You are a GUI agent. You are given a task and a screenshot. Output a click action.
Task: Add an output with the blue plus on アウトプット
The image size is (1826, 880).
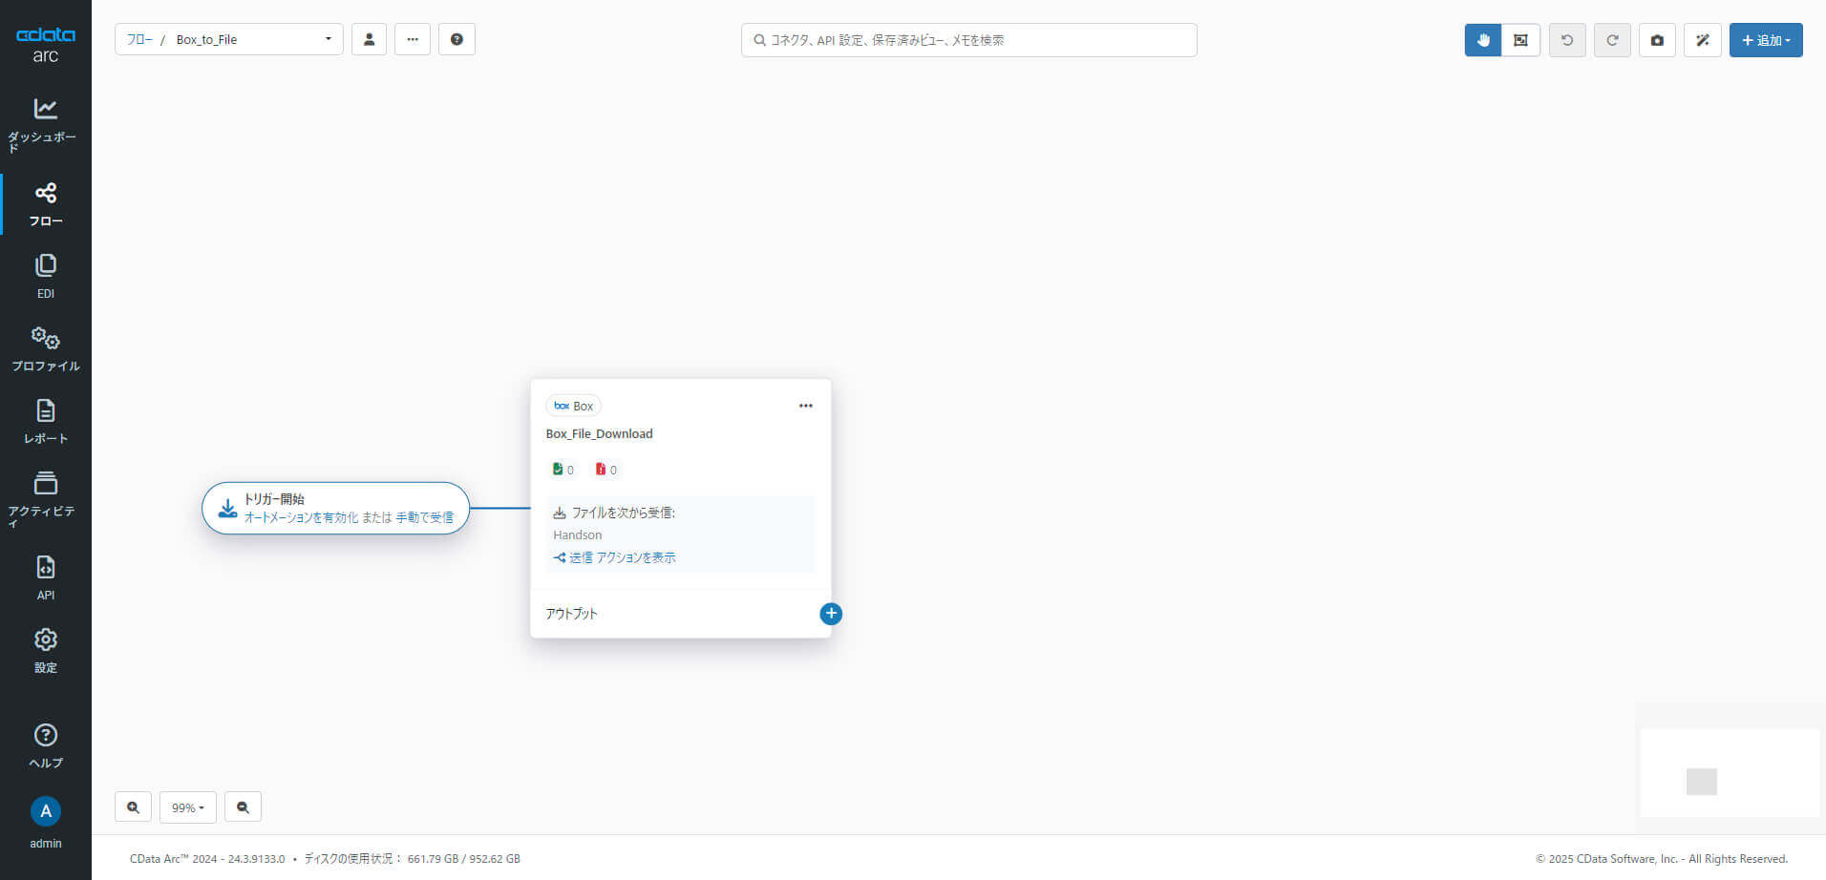pyautogui.click(x=830, y=614)
